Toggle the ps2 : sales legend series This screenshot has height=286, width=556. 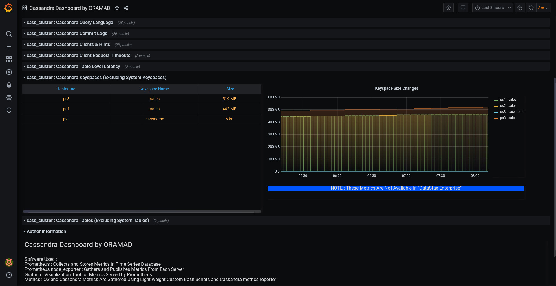click(508, 106)
